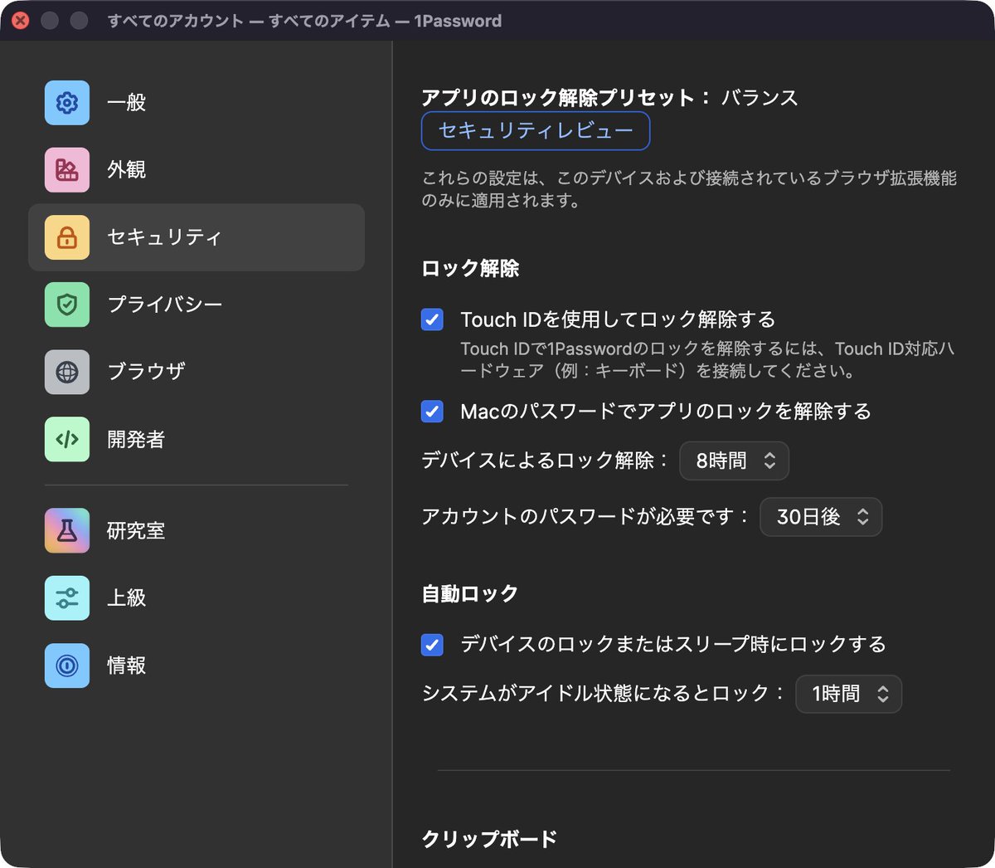
Task: Toggle Touch IDを使用してロック解除する checkbox
Action: 432,319
